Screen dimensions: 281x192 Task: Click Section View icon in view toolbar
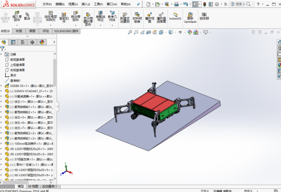(x=148, y=32)
